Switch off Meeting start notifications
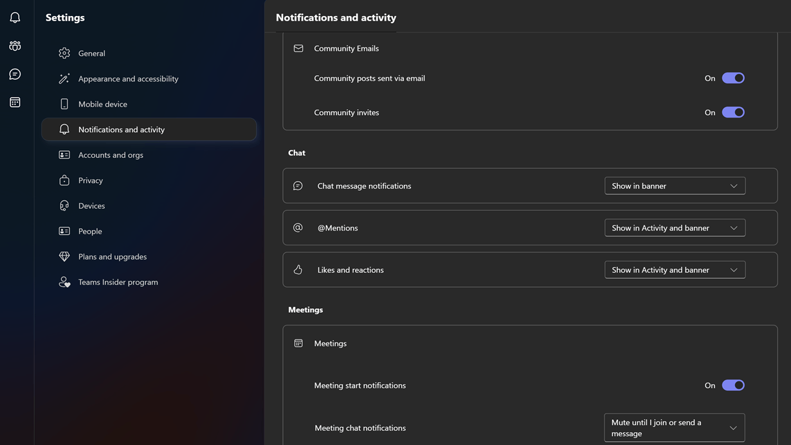This screenshot has width=791, height=445. click(733, 385)
